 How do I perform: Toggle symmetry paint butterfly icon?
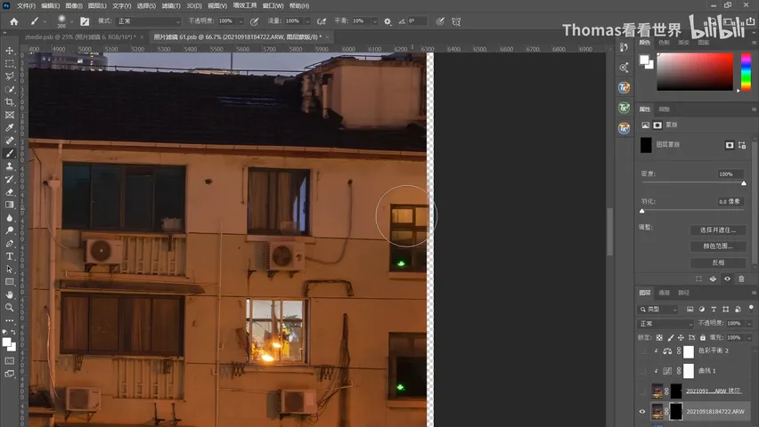456,21
